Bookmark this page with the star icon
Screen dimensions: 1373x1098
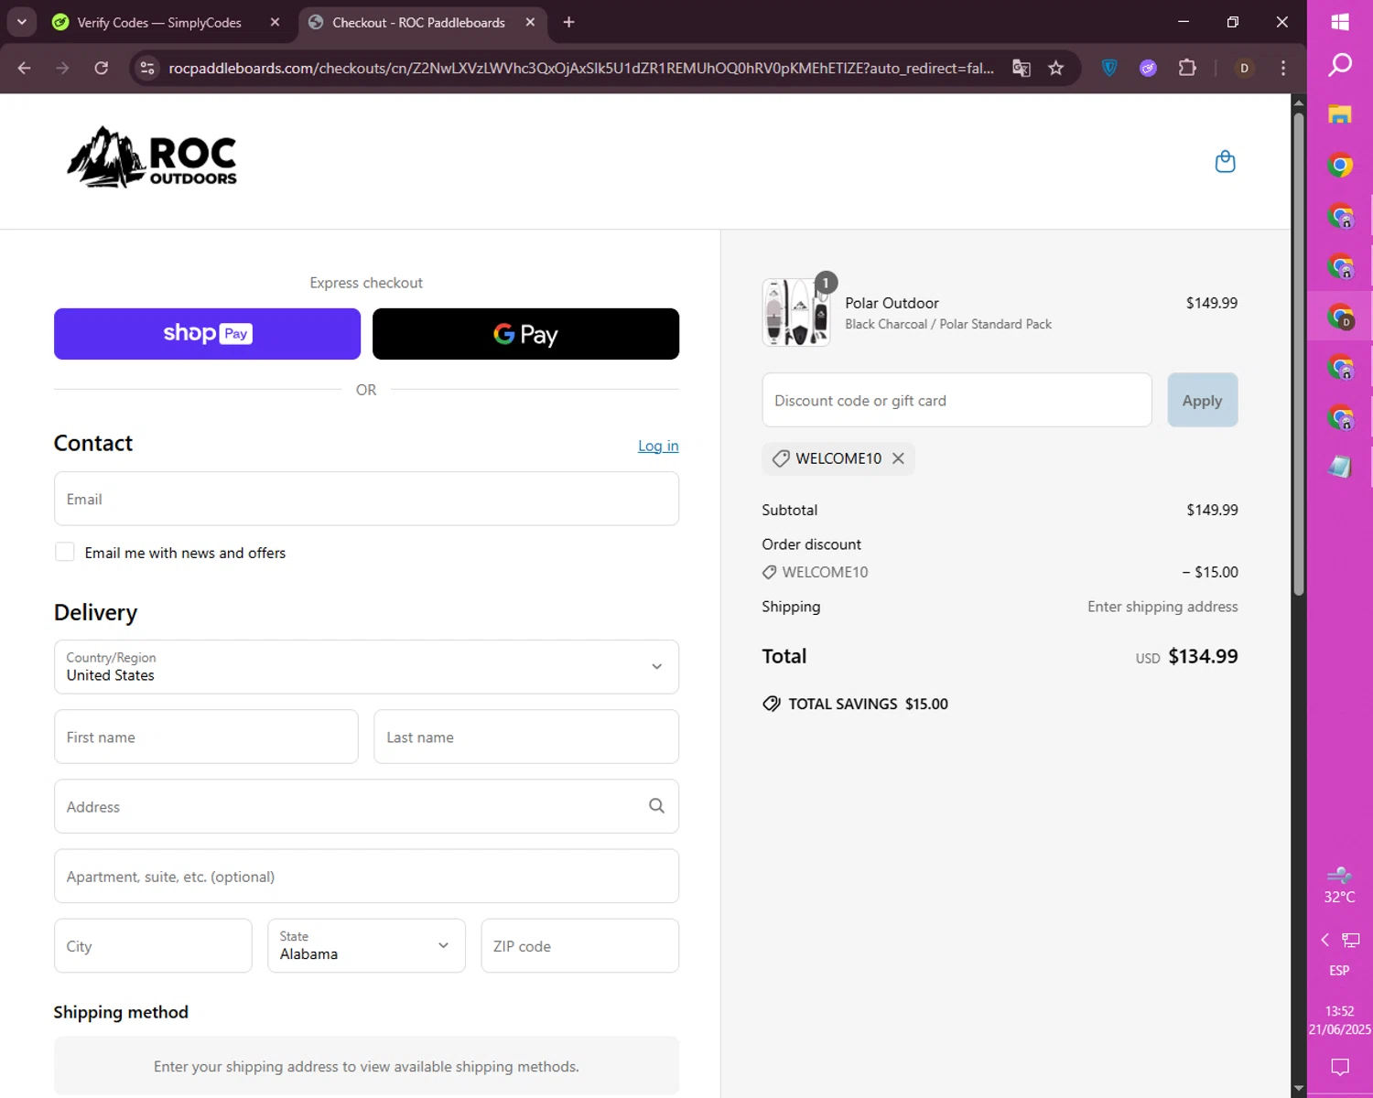[x=1056, y=68]
